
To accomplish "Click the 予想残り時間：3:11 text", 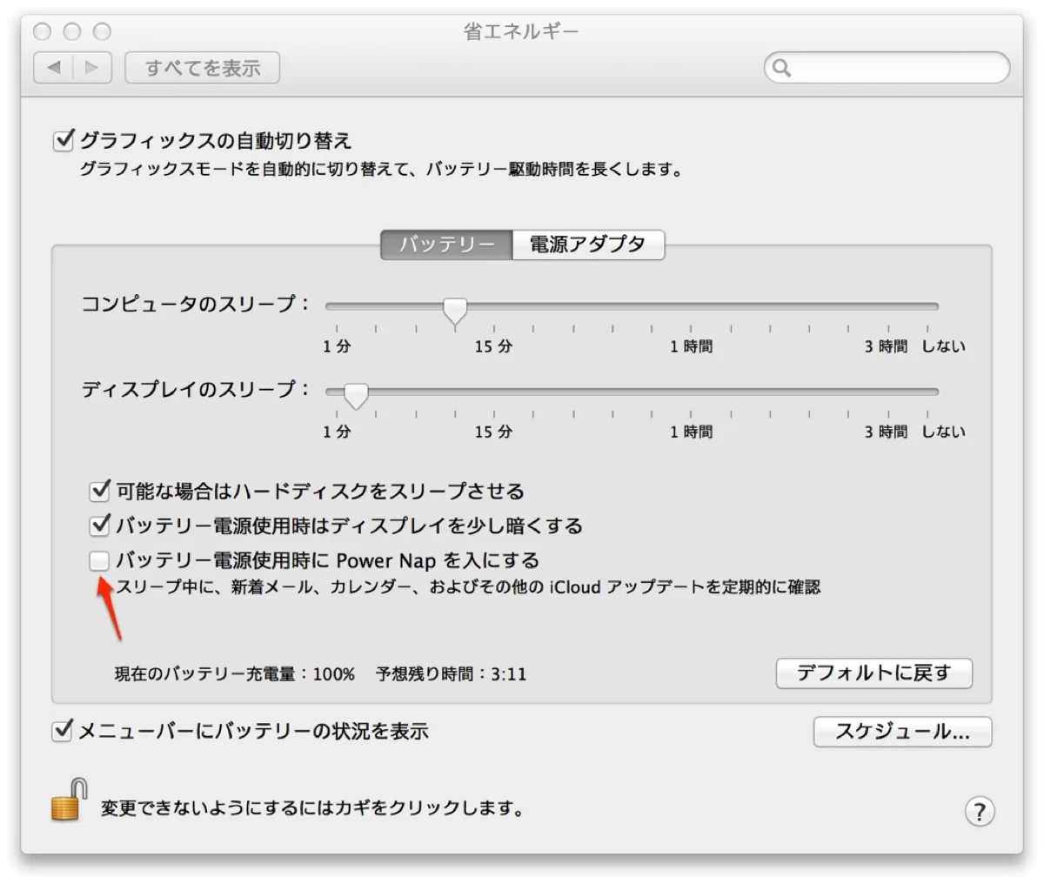I will click(x=451, y=674).
